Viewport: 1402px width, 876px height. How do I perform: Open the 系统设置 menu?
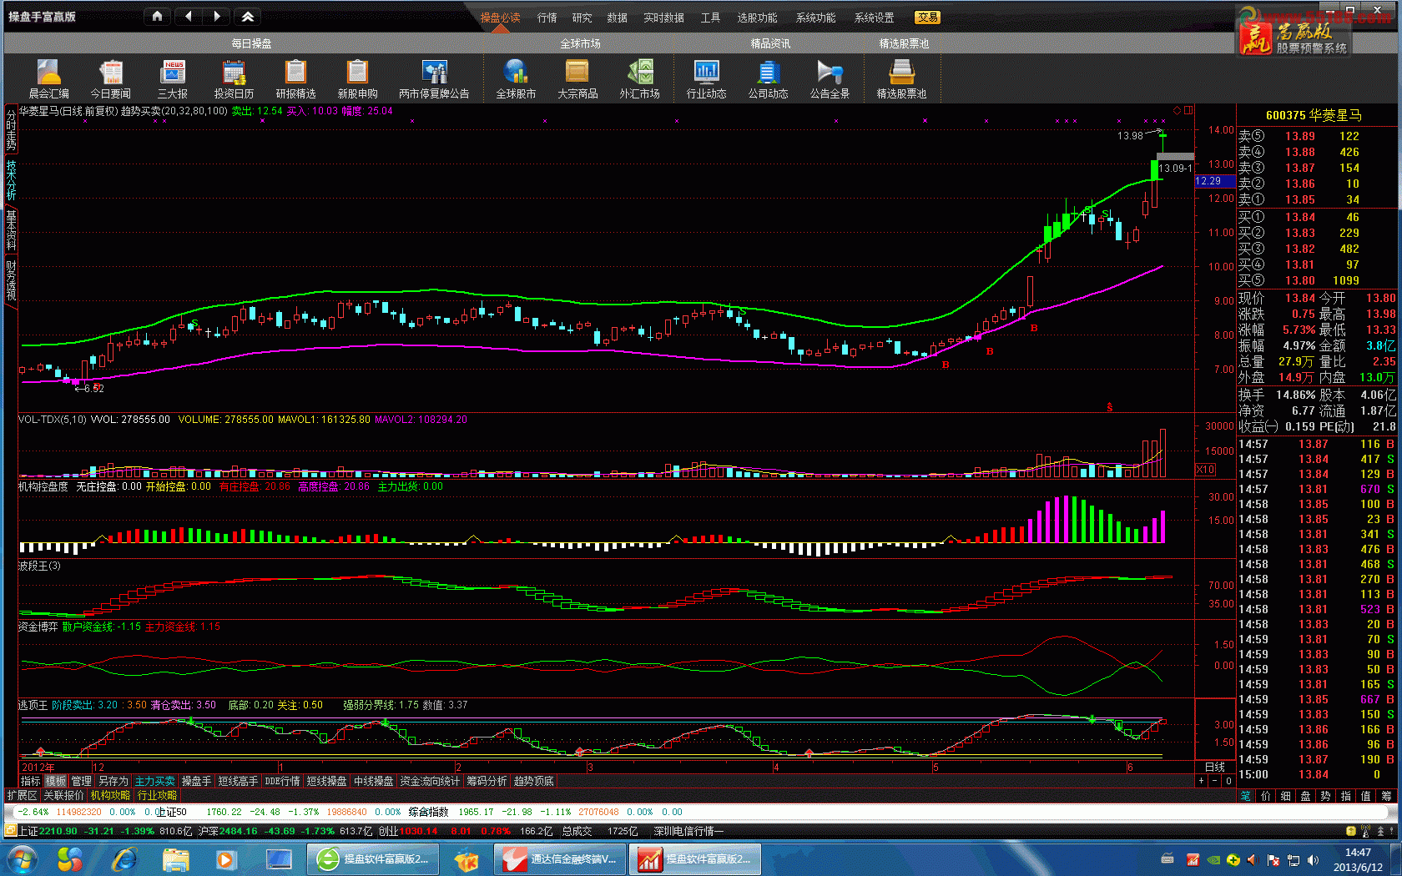point(874,18)
